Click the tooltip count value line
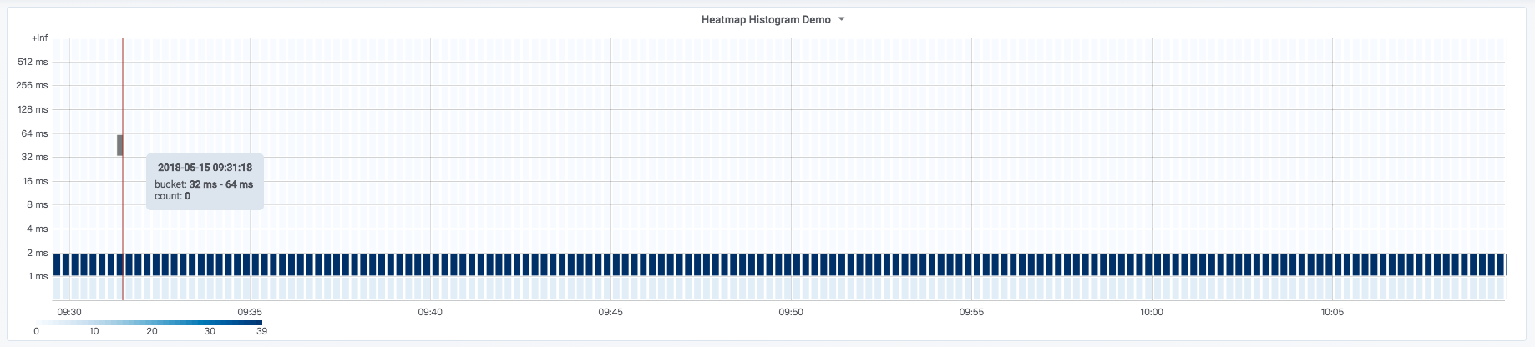Image resolution: width=1535 pixels, height=347 pixels. click(173, 196)
